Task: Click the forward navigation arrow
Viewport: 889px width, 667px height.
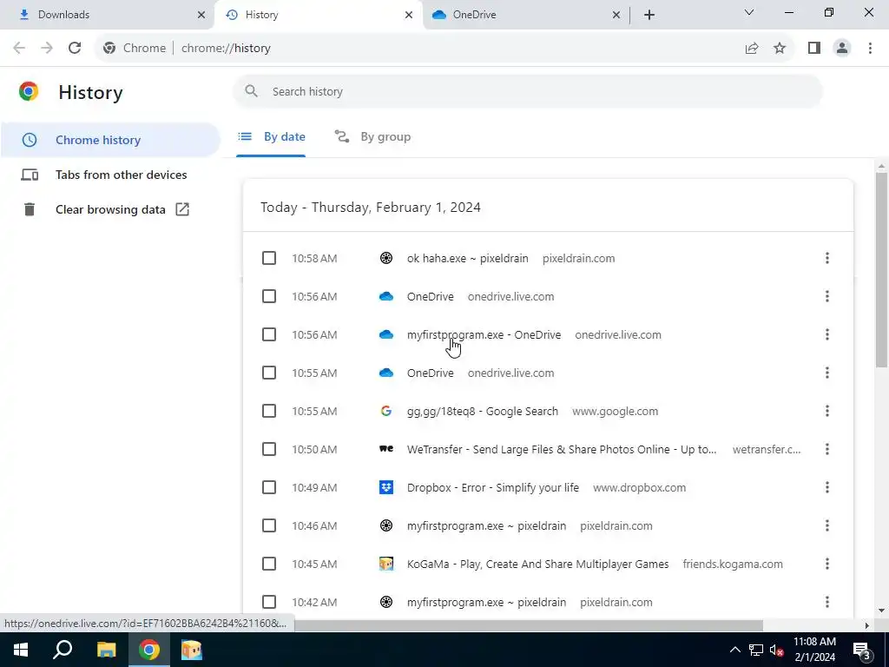Action: 47,49
